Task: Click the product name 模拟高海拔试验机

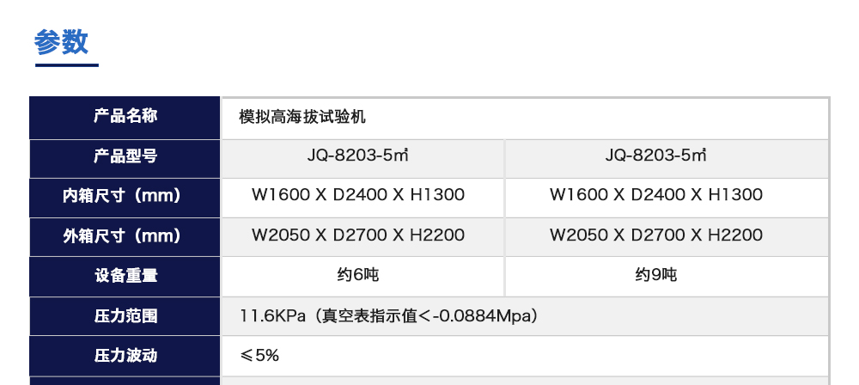Action: click(x=303, y=117)
